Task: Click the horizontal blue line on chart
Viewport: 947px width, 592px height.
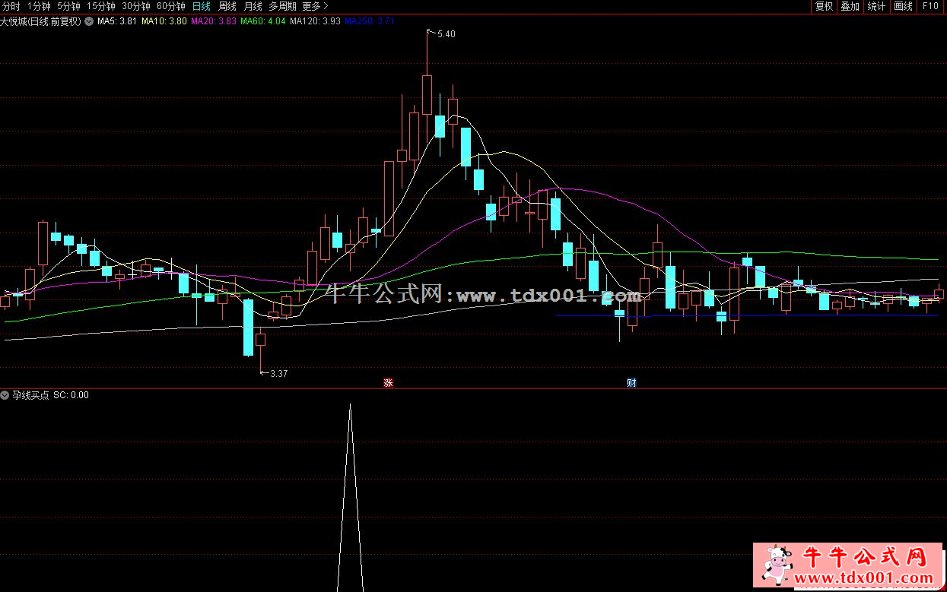Action: click(x=747, y=315)
